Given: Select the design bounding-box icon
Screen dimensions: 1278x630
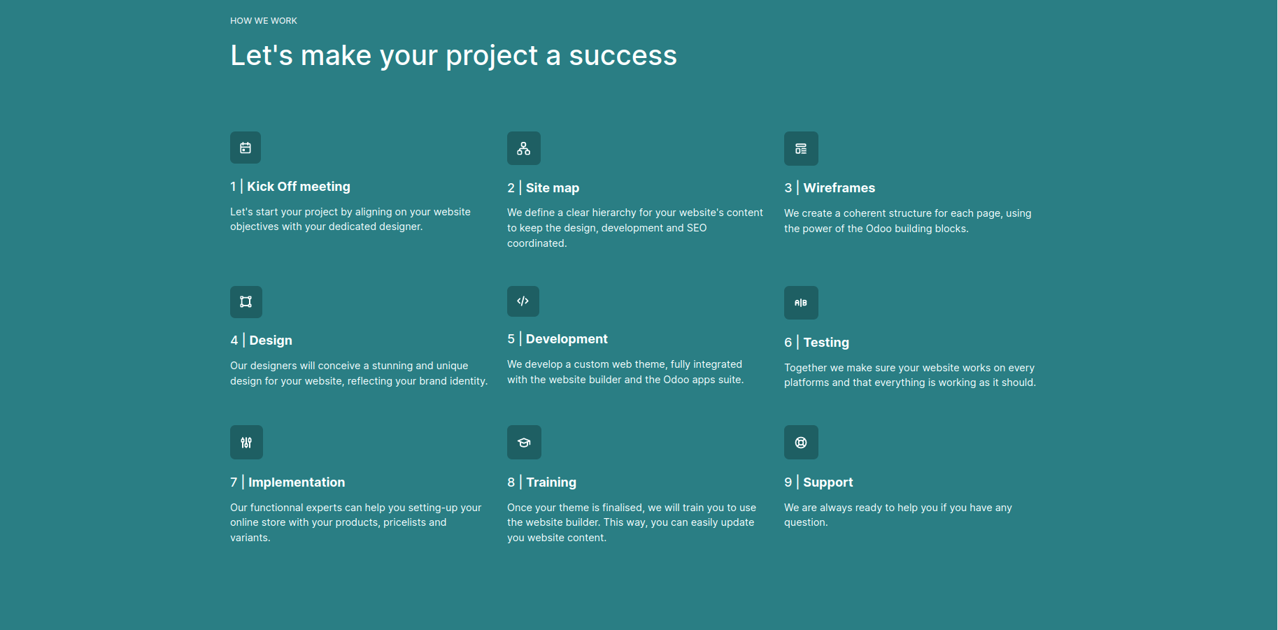Looking at the screenshot, I should [246, 302].
